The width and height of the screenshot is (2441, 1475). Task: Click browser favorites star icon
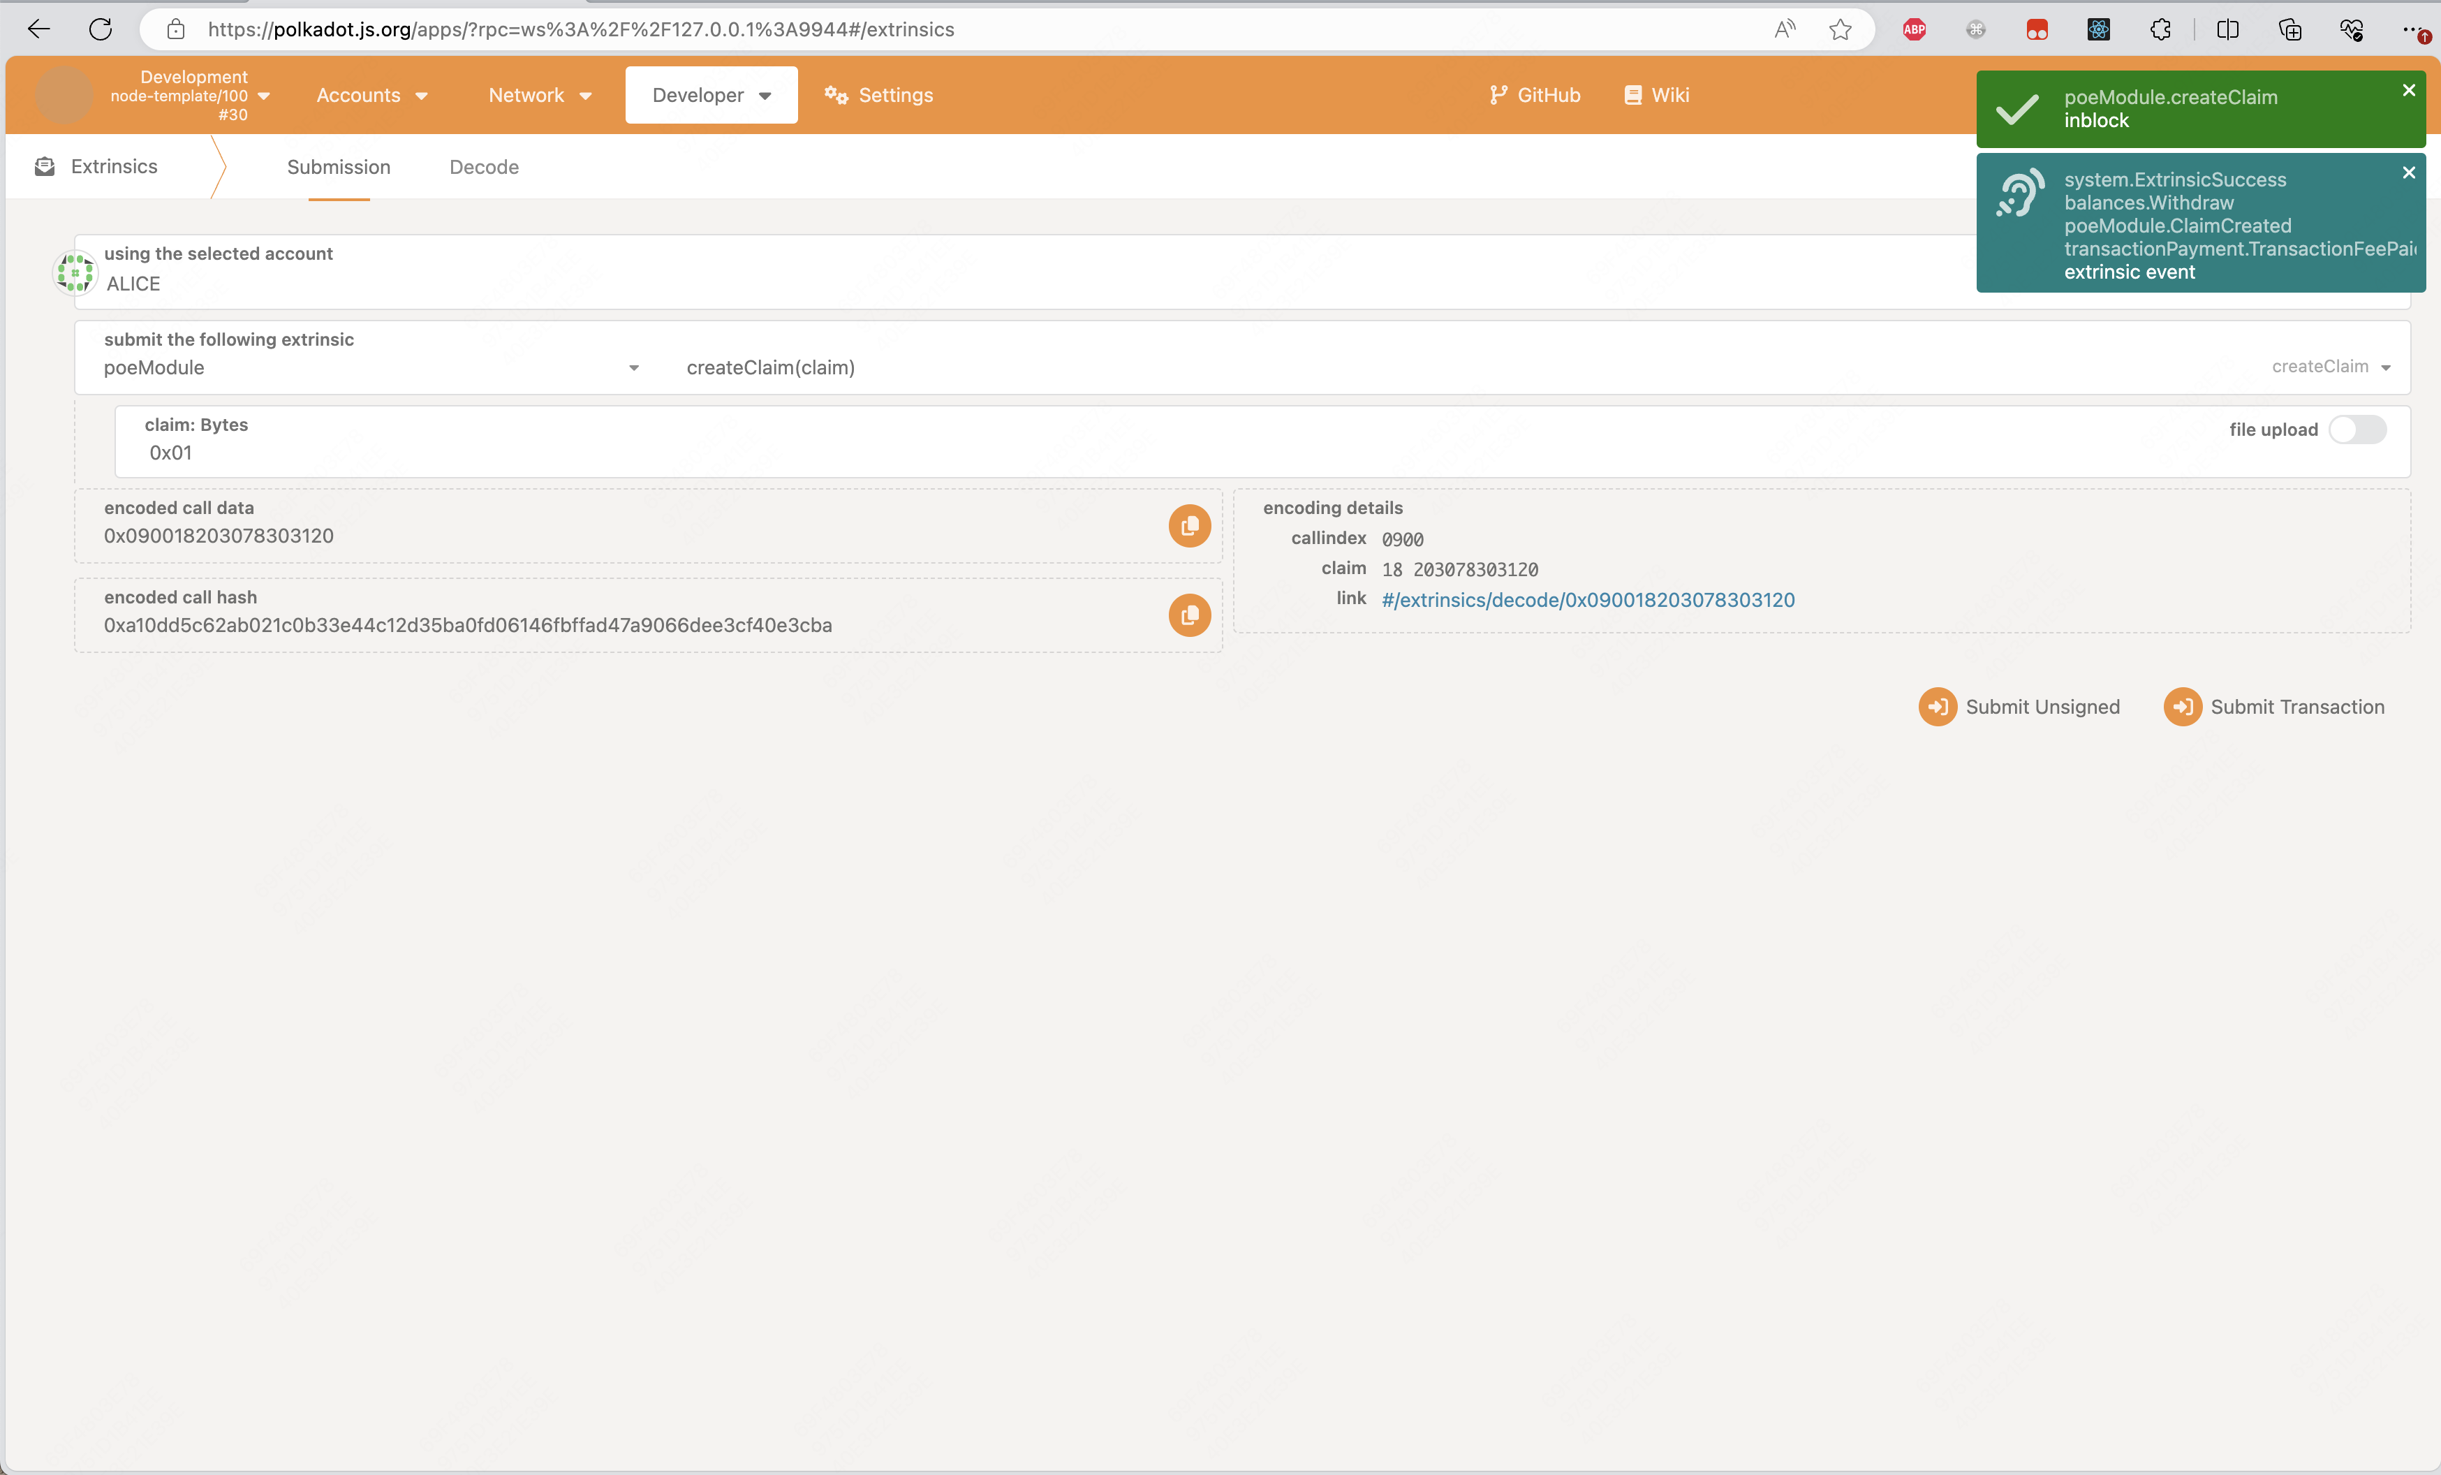click(1840, 30)
